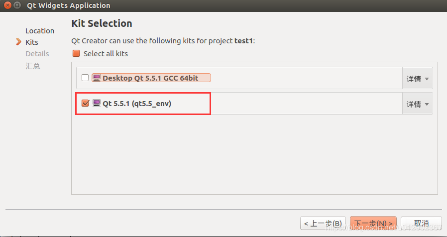Click the monitor icon of Desktop Qt kit
Viewport: 447px width, 237px height.
click(x=97, y=78)
